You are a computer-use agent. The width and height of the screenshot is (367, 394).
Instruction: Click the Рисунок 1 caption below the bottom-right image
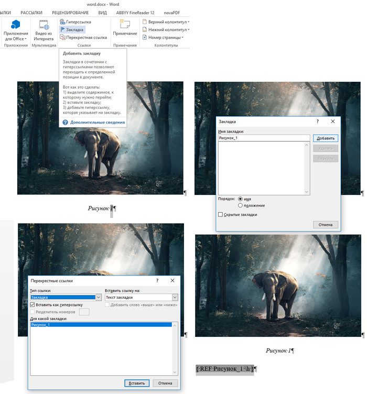click(x=278, y=351)
